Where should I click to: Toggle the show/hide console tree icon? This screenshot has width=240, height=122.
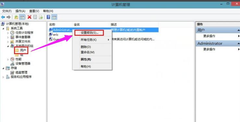22,17
